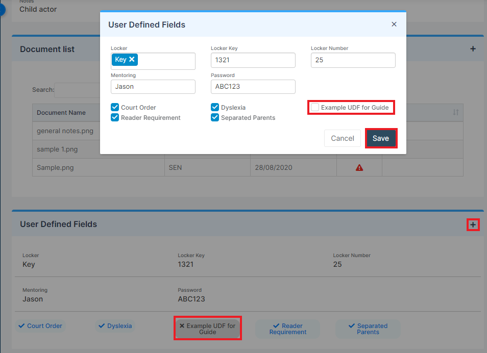Toggle the Reader Requirement checkbox
Screen dimensions: 487x353
click(115, 118)
